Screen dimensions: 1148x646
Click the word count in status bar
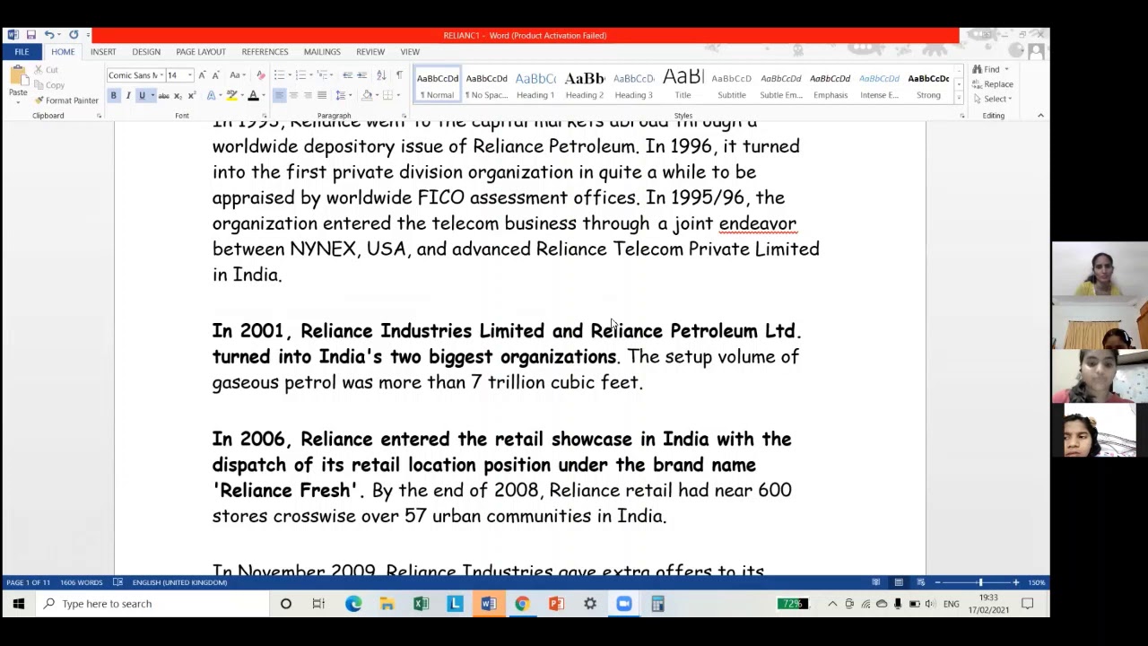(x=83, y=582)
